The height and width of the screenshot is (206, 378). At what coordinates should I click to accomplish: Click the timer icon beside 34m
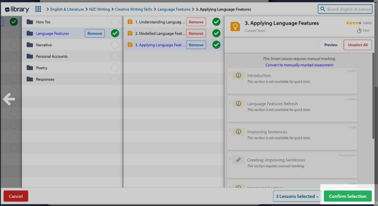(359, 31)
